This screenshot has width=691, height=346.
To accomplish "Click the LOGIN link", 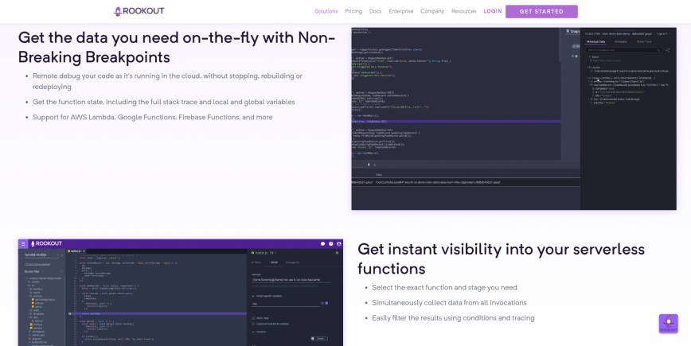I will 493,11.
